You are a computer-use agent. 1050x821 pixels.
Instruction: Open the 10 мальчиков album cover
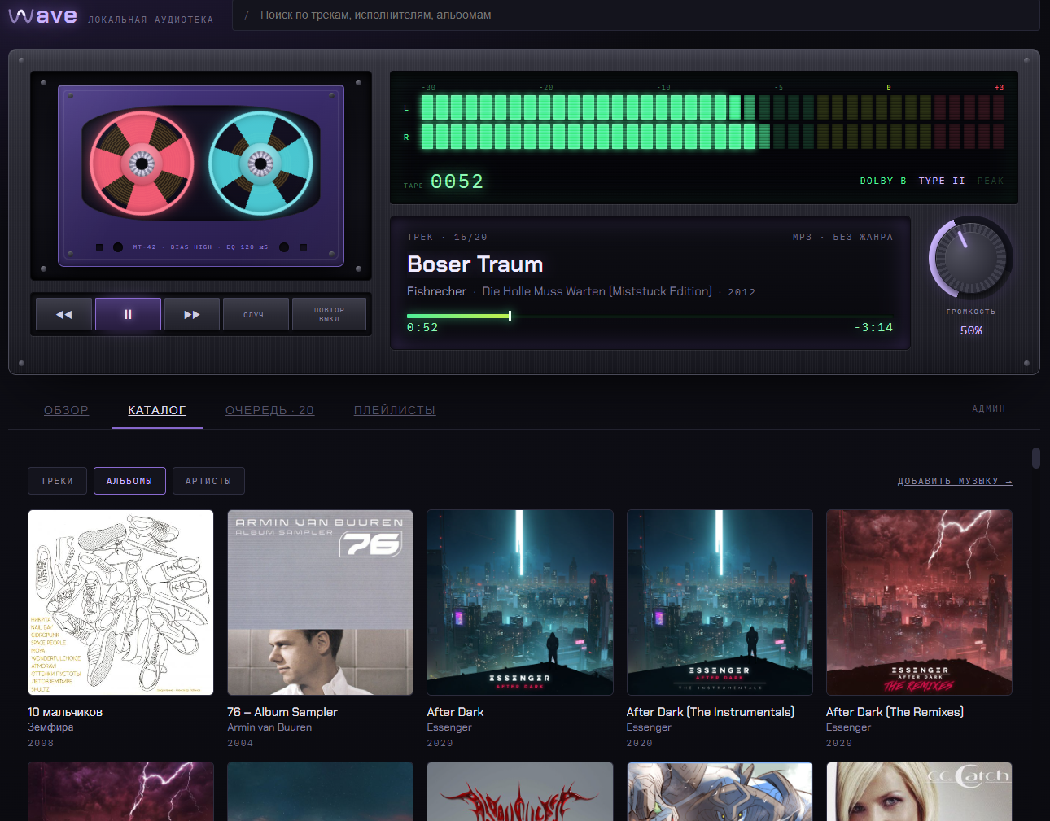pos(120,602)
